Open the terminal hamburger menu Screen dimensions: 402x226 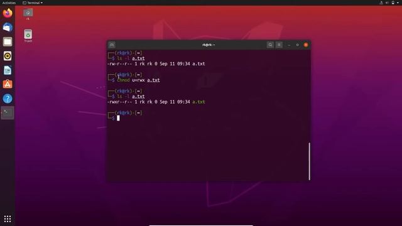click(279, 45)
